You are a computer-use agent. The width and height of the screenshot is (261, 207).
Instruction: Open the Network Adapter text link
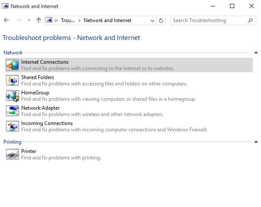(x=40, y=108)
